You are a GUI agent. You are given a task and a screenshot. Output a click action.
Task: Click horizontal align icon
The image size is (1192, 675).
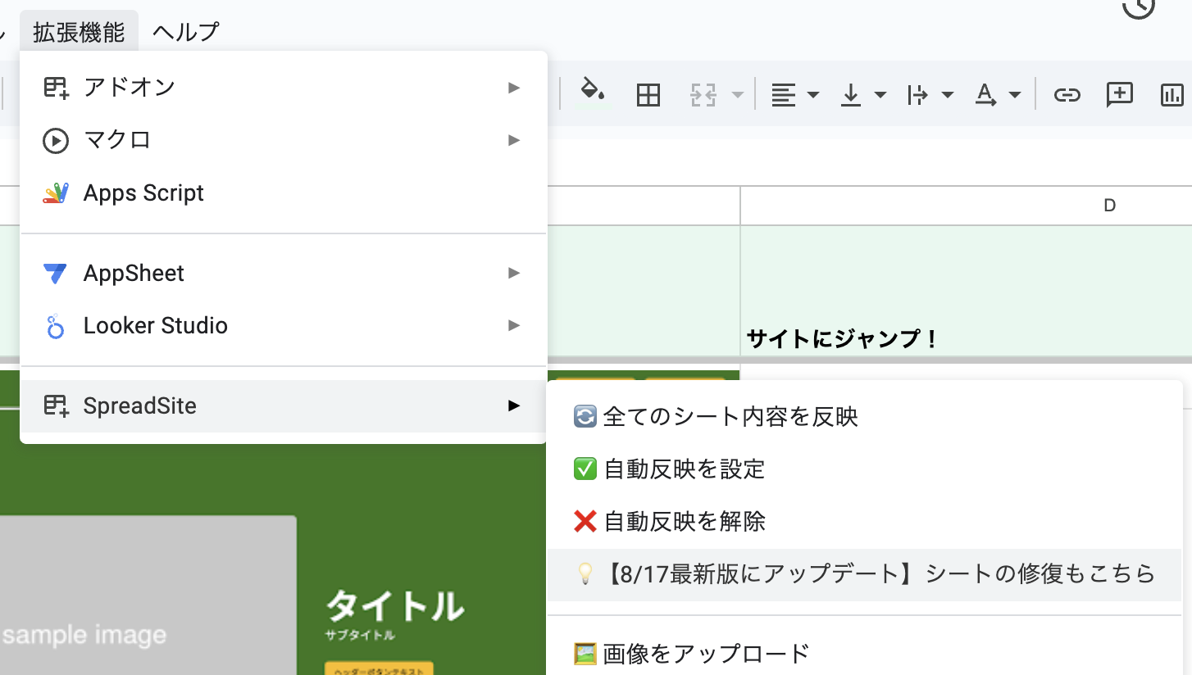[784, 95]
